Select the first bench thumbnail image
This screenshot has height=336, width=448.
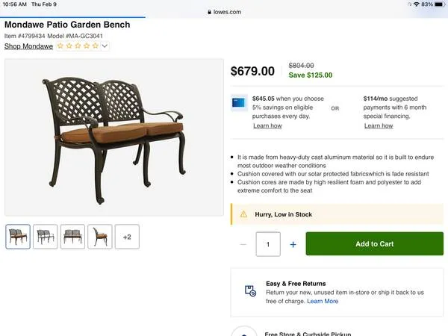click(18, 237)
